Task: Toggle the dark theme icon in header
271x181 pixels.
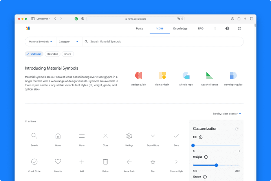Action: click(x=227, y=28)
